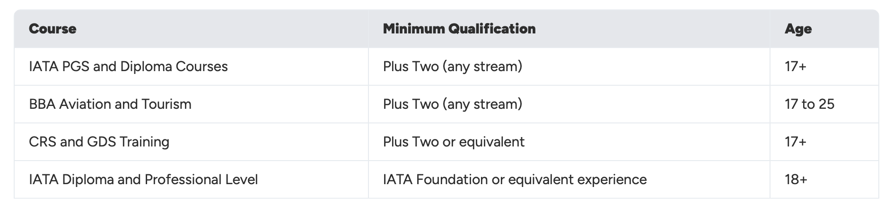
Task: Click the 17+ age for CRS and GDS Training
Action: click(795, 142)
